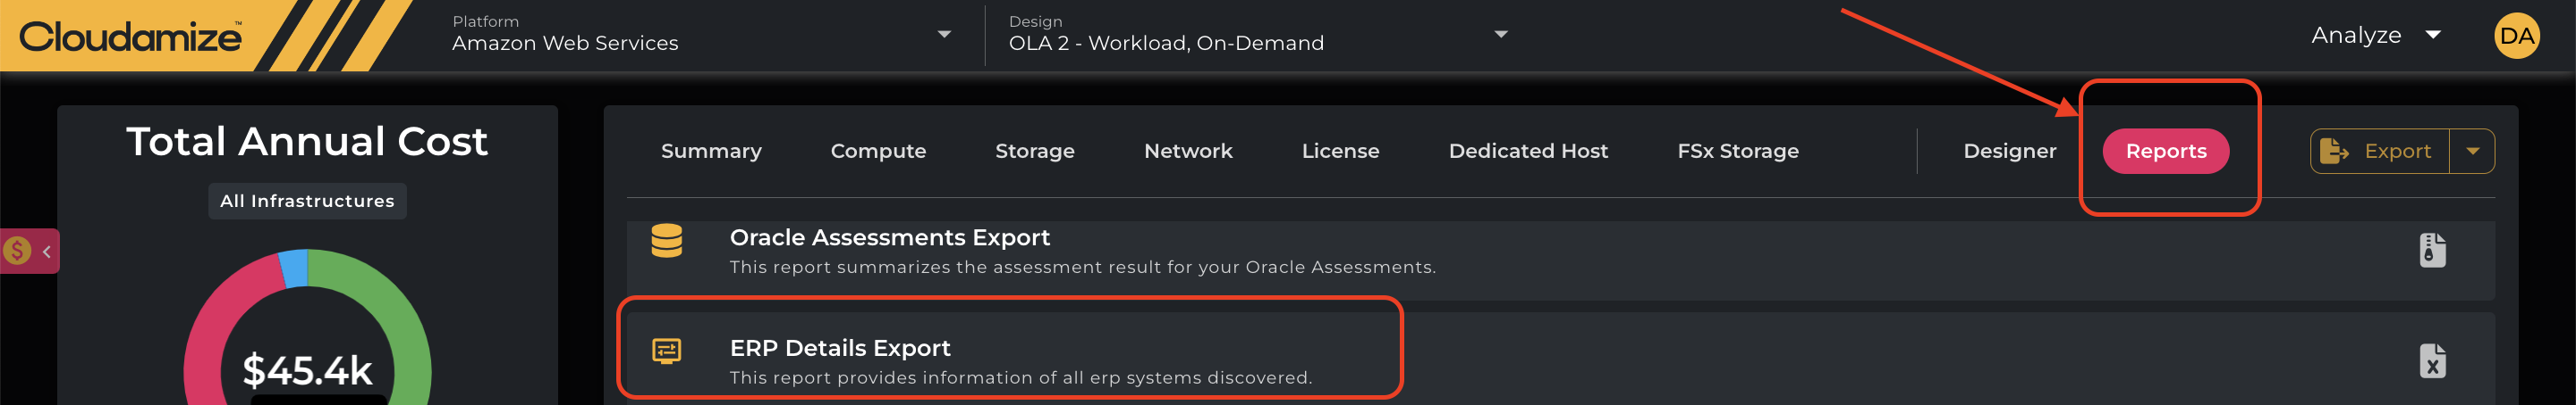Switch to the Compute tab

[x=878, y=152]
